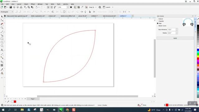Select the Freehand line tool
Viewport: 199px width, 112px height.
(2, 32)
